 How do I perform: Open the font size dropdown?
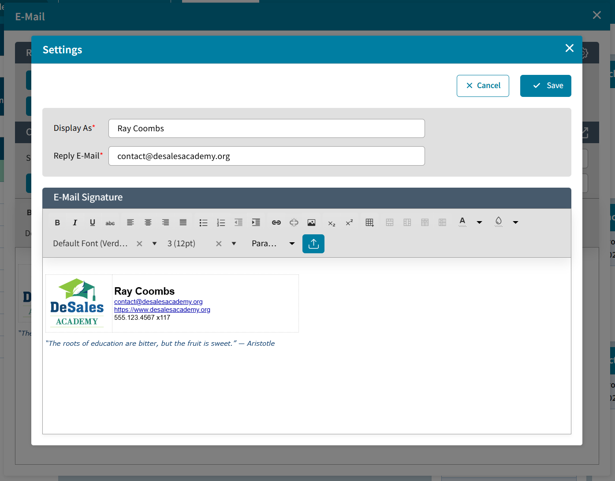click(x=234, y=243)
